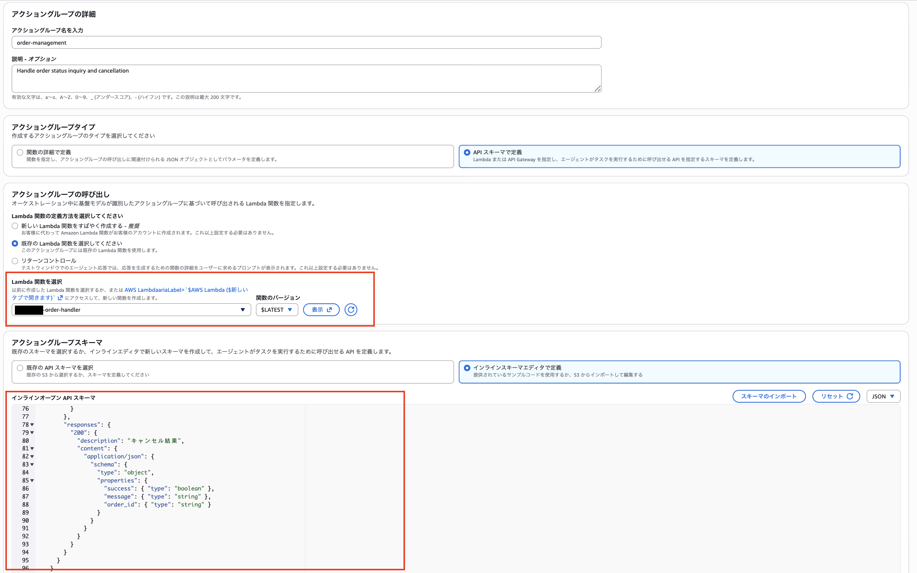
Task: Collapse the 200 response fold on line 79
Action: pyautogui.click(x=32, y=433)
